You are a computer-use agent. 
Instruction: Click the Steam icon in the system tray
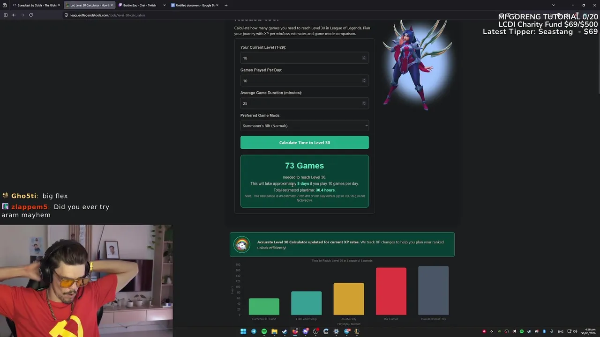tap(529, 331)
